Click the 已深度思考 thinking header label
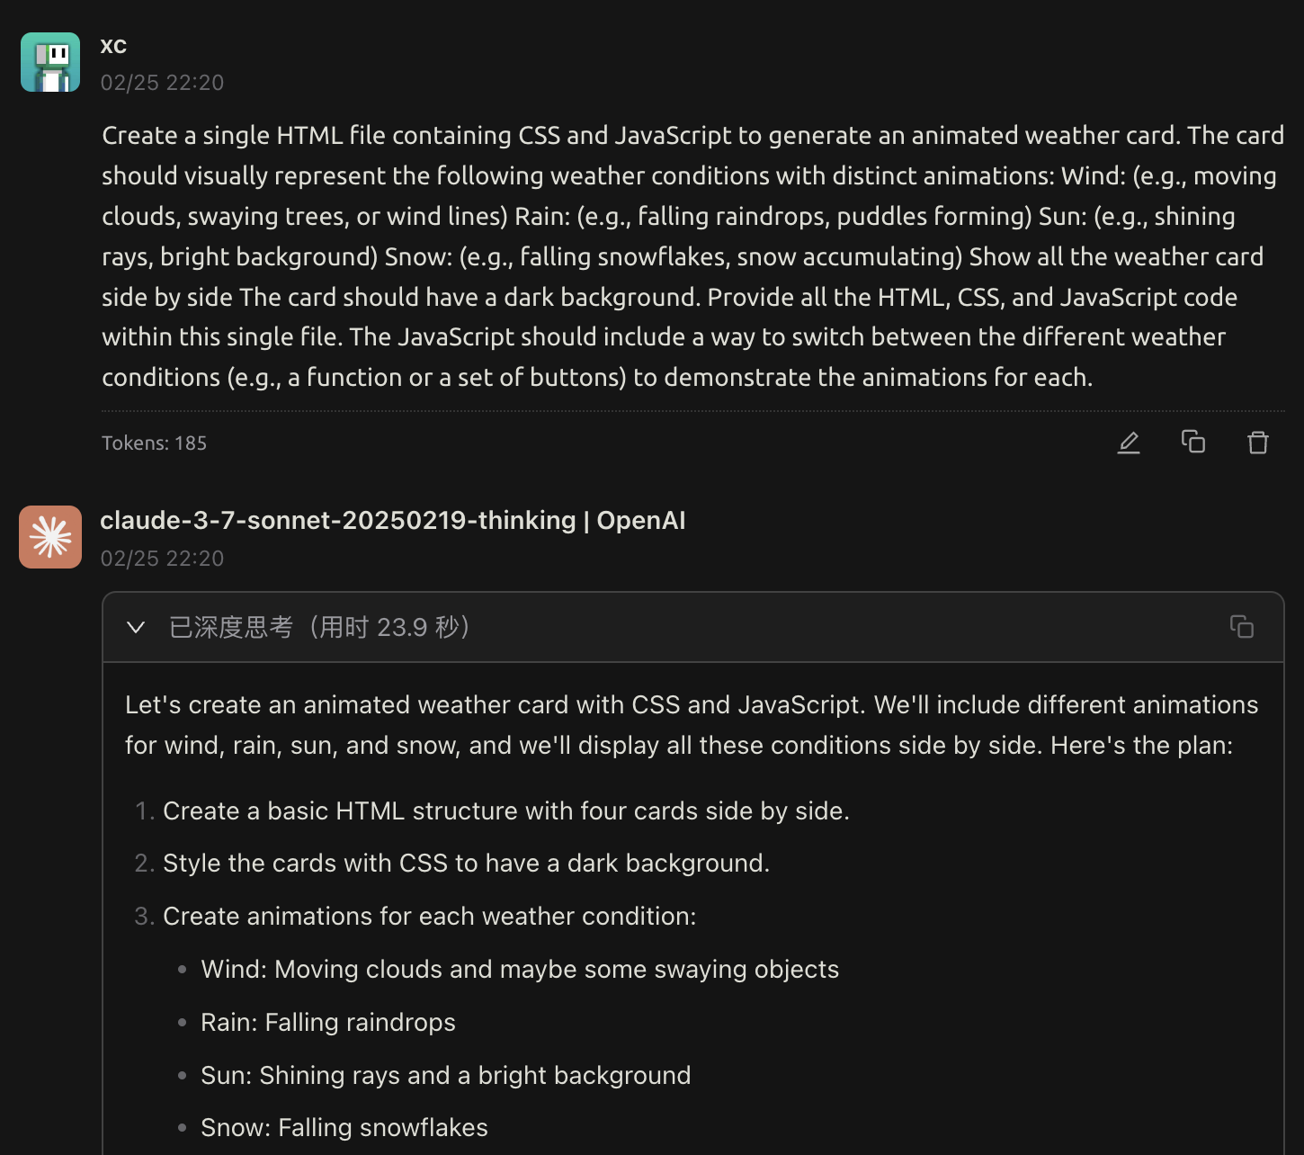The height and width of the screenshot is (1155, 1304). pos(320,627)
